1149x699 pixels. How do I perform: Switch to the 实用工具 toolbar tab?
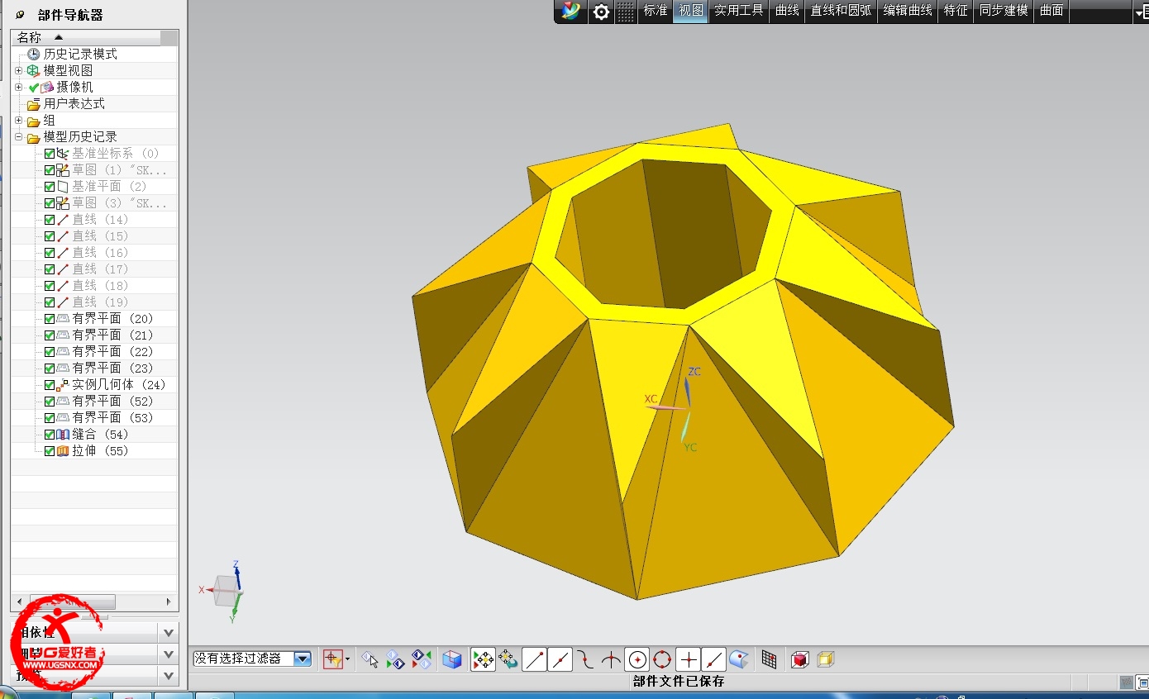(739, 11)
